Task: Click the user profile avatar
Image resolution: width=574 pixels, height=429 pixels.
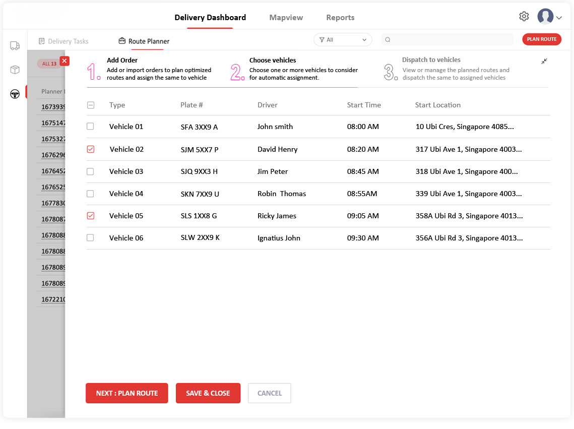Action: pos(545,17)
